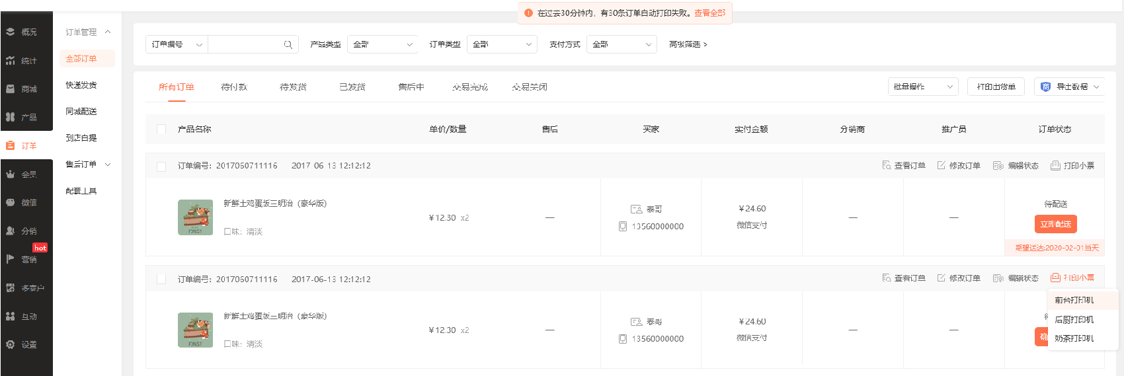Viewport: 1124px width, 376px height.
Task: Click 查看订单 icon on first order
Action: pos(887,165)
